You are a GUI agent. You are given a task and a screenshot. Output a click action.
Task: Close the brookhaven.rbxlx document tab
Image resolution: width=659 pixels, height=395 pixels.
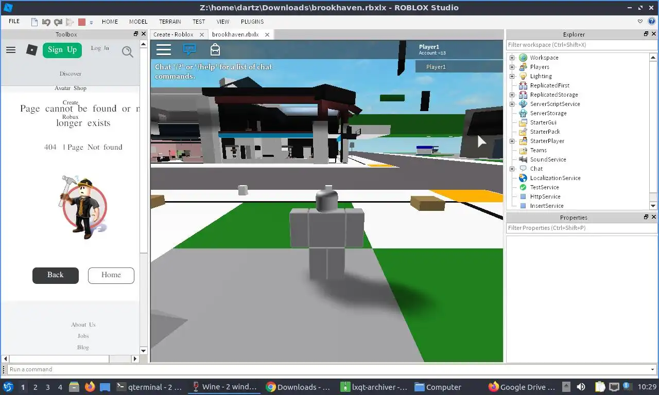pos(267,34)
